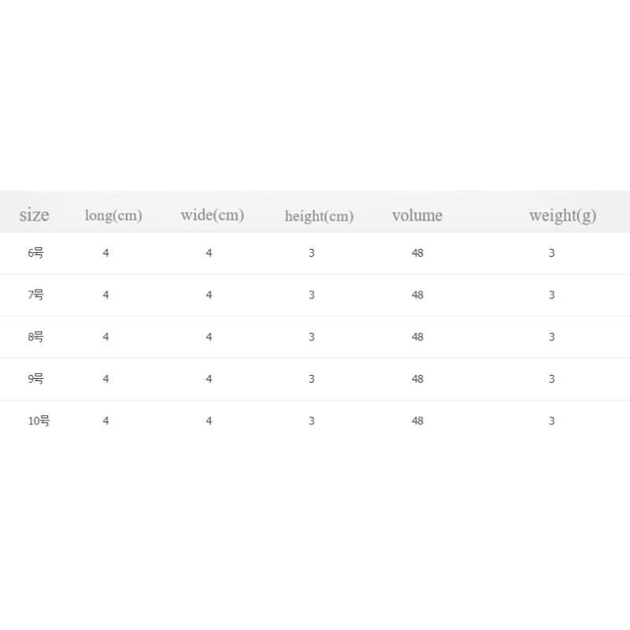Click the "size" column header

(34, 215)
